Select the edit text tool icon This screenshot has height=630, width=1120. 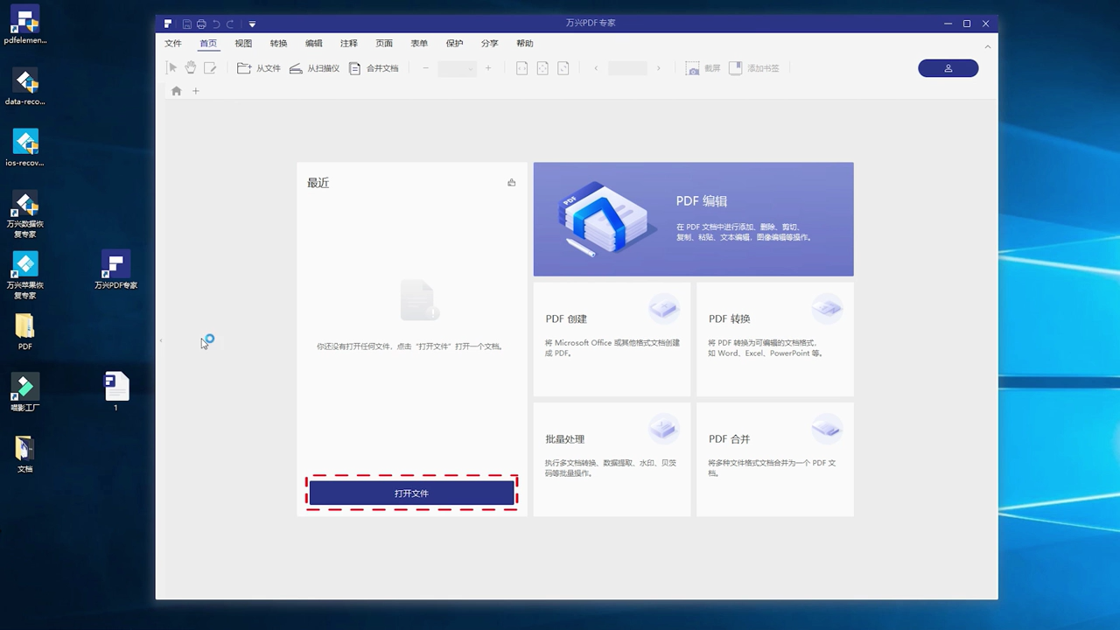210,68
